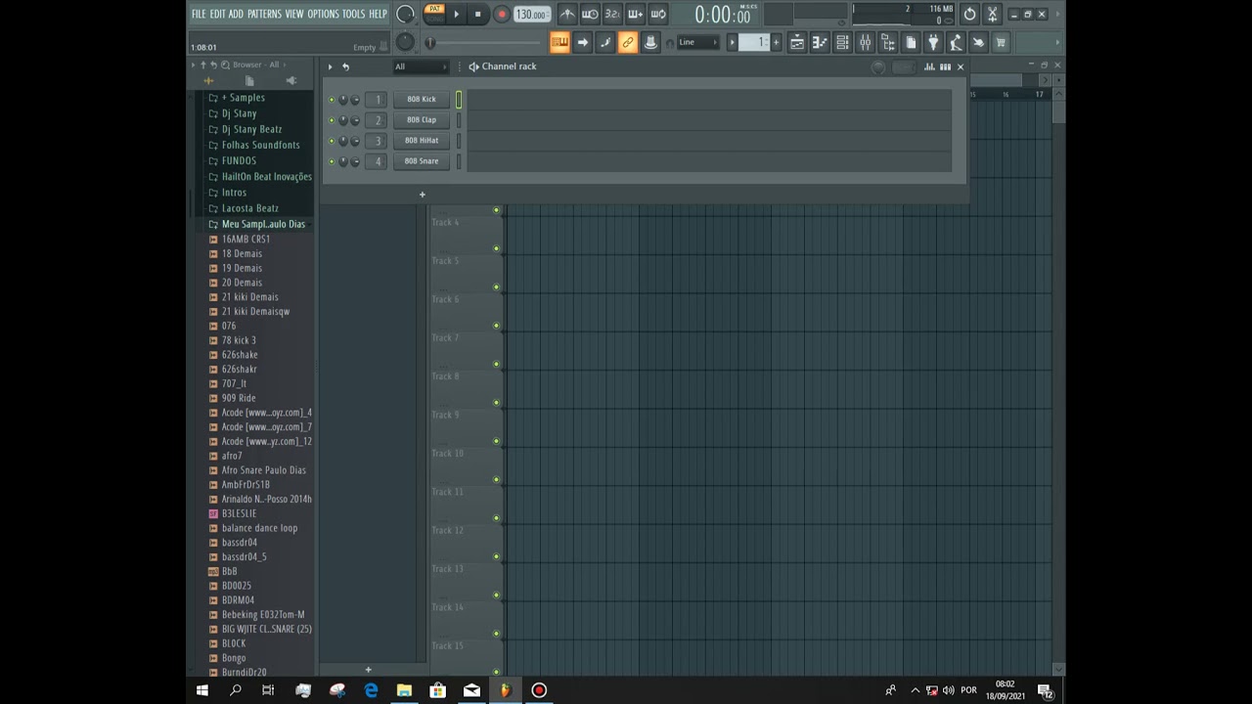Click the circular arrow undo history icon
This screenshot has width=1252, height=704.
pyautogui.click(x=969, y=14)
